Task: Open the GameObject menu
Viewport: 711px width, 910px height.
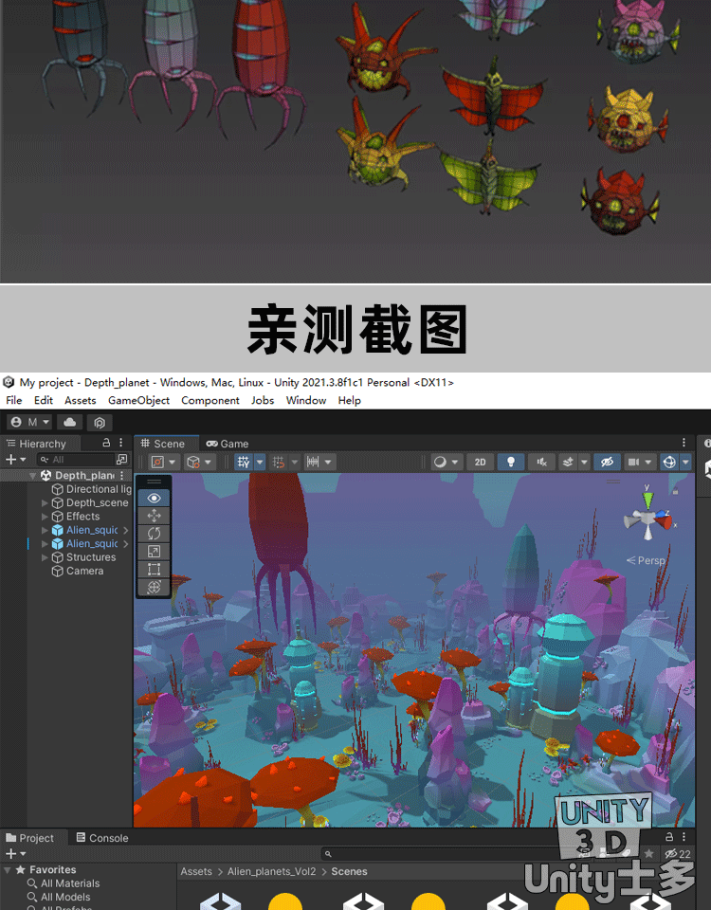Action: (x=138, y=400)
